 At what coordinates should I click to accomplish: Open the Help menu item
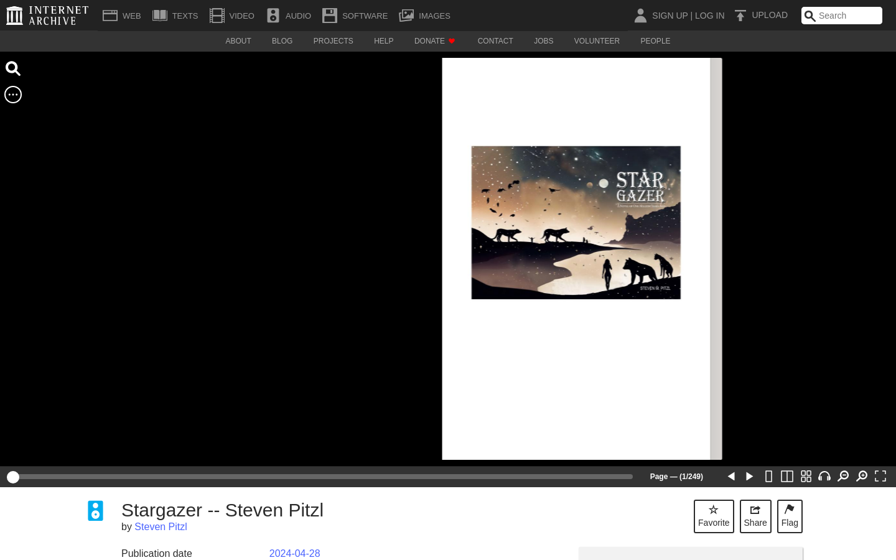point(383,41)
